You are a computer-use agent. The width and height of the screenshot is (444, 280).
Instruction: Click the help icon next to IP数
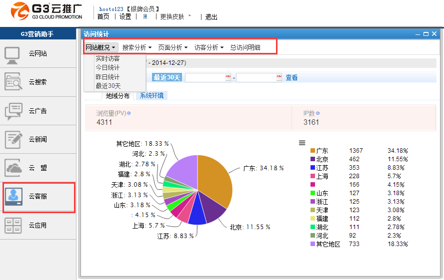[317, 113]
